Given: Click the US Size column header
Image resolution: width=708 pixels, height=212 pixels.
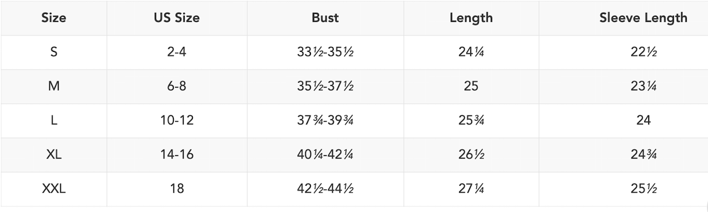Looking at the screenshot, I should [x=177, y=18].
